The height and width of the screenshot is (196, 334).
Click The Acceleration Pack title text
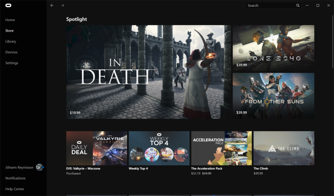point(206,169)
